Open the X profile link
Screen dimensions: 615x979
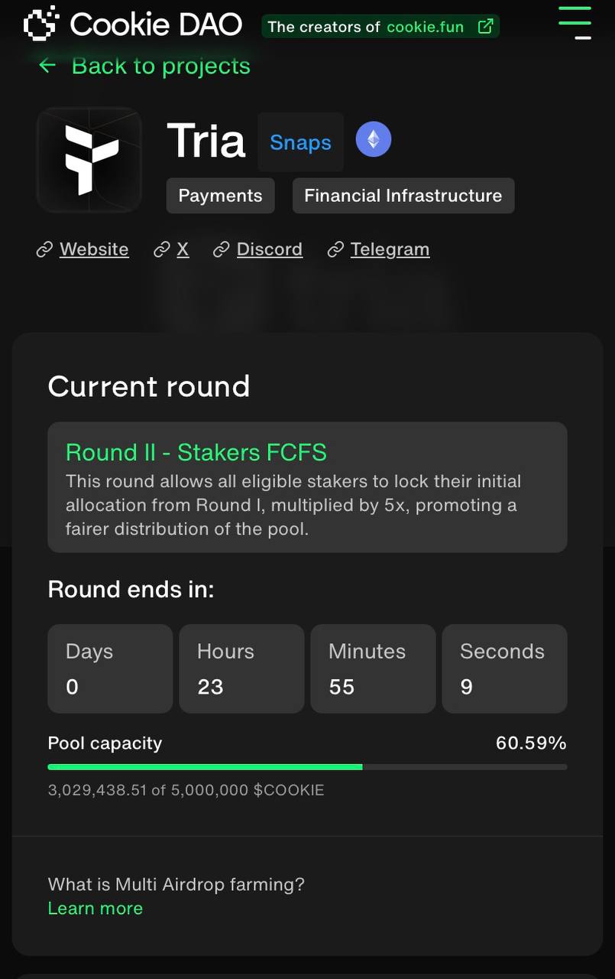tap(183, 249)
